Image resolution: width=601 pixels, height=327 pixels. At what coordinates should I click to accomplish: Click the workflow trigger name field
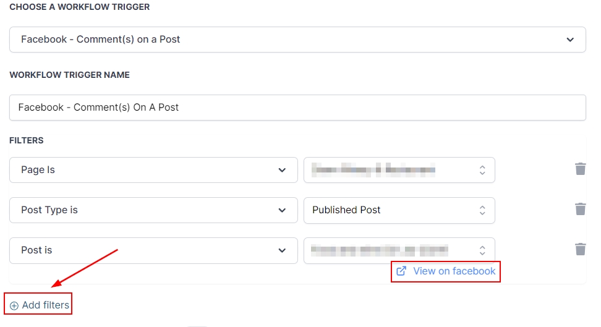[297, 108]
